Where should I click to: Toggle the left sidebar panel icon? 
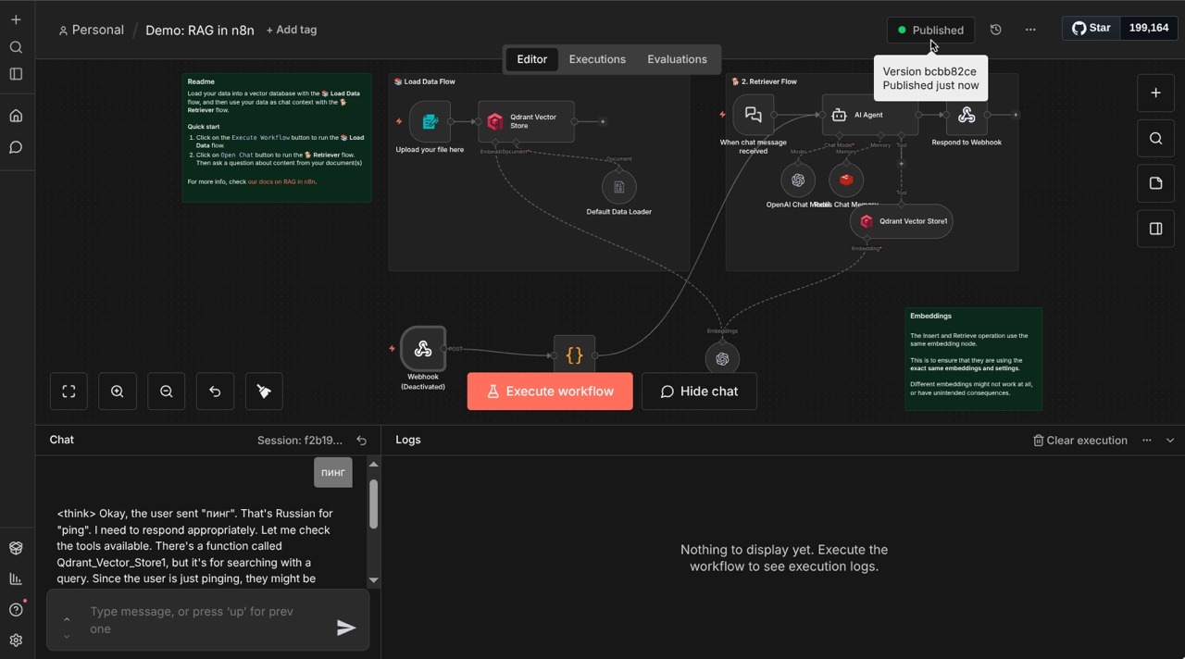16,74
